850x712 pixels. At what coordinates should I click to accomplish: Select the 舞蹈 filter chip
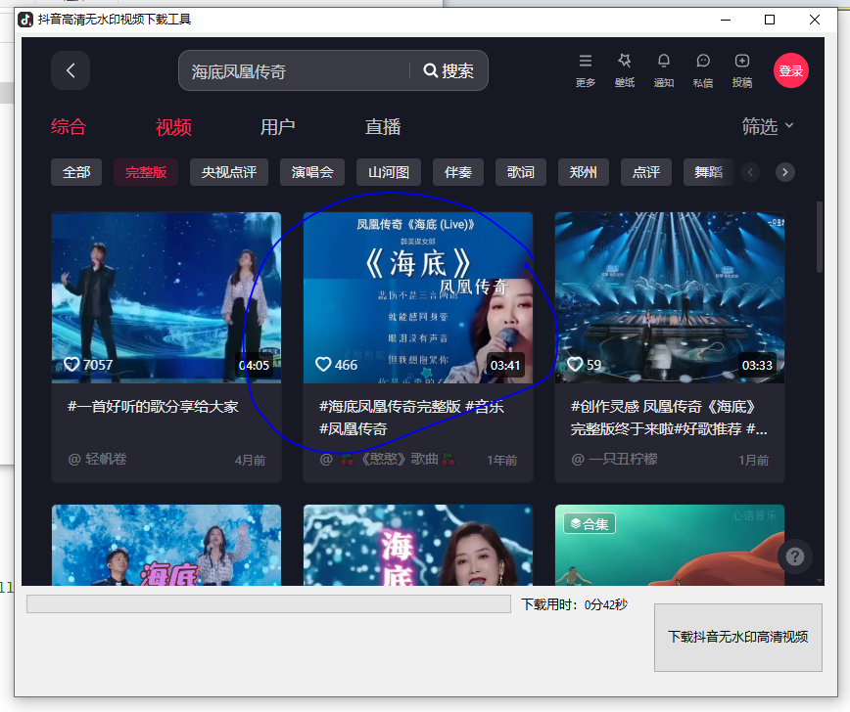(x=709, y=172)
